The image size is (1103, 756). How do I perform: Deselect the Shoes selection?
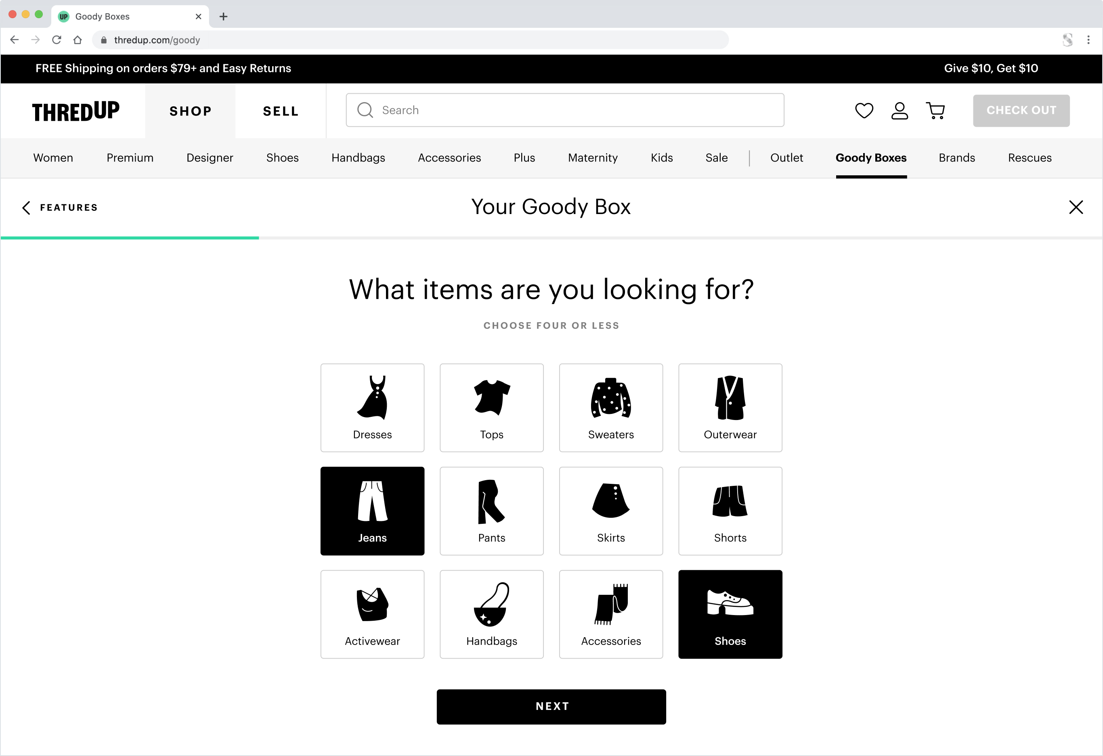point(730,614)
